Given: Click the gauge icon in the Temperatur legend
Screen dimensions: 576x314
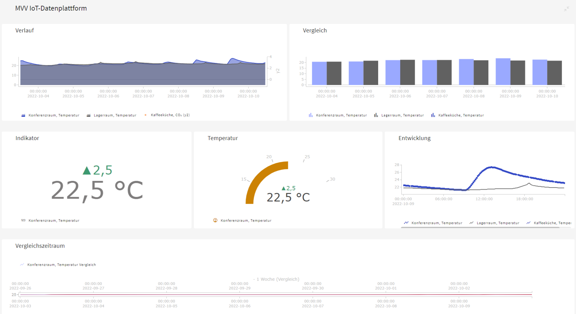Looking at the screenshot, I should tap(215, 220).
